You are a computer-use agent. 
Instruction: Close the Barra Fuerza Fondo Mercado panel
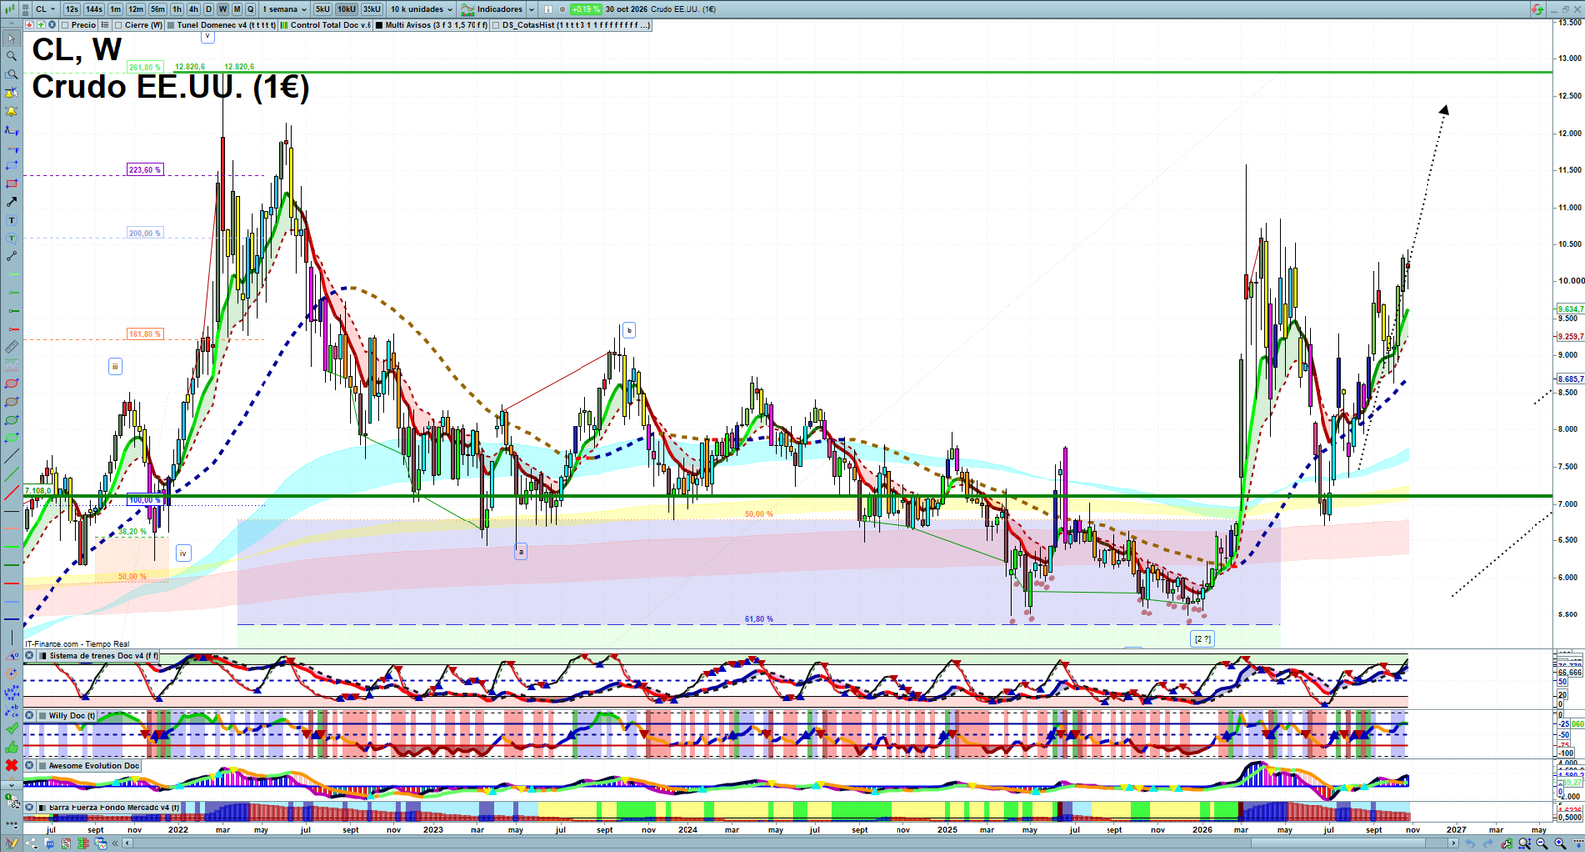(30, 808)
